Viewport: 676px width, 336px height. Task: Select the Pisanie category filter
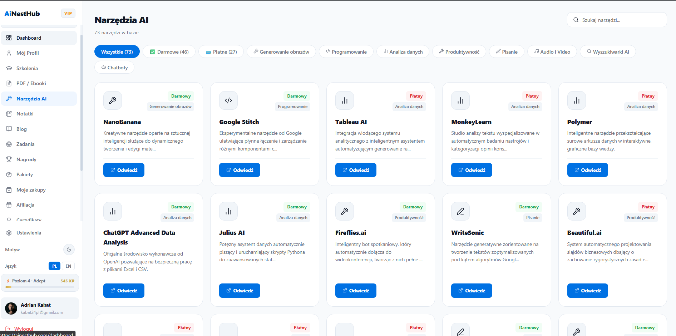[507, 52]
